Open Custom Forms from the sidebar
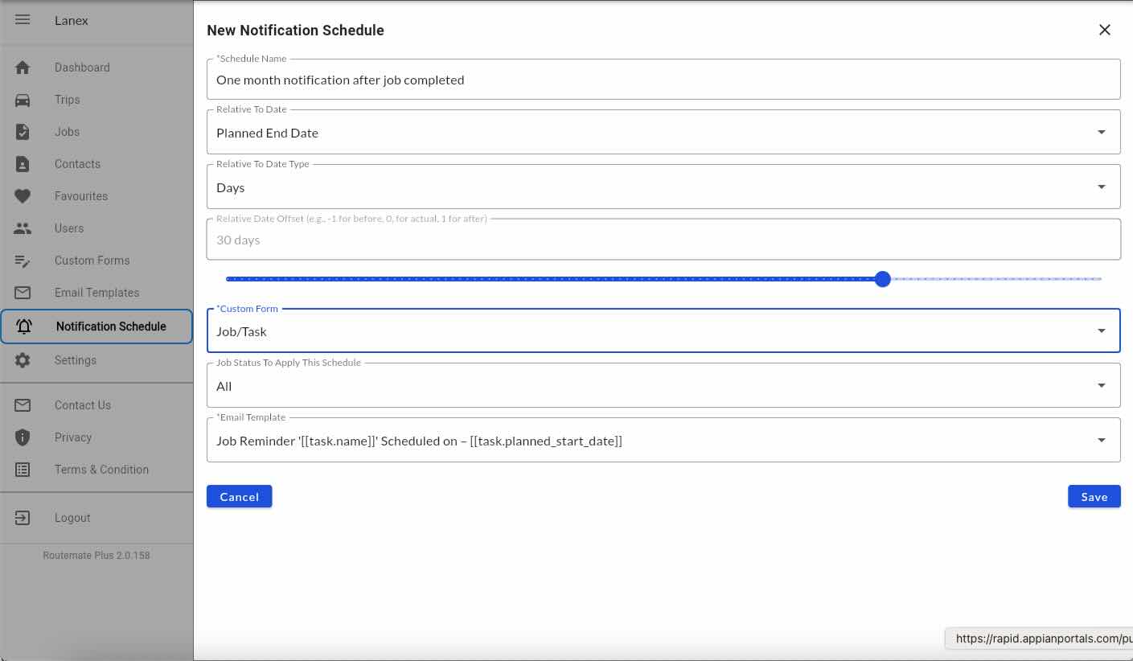 92,261
